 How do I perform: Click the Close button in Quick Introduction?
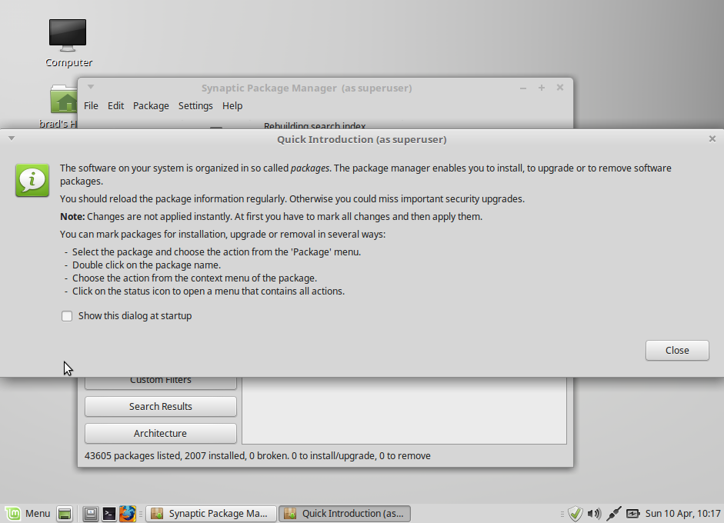[677, 351]
